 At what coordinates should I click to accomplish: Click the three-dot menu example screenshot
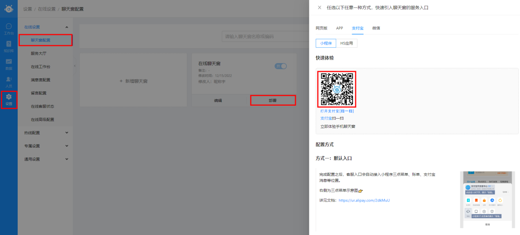pyautogui.click(x=487, y=199)
